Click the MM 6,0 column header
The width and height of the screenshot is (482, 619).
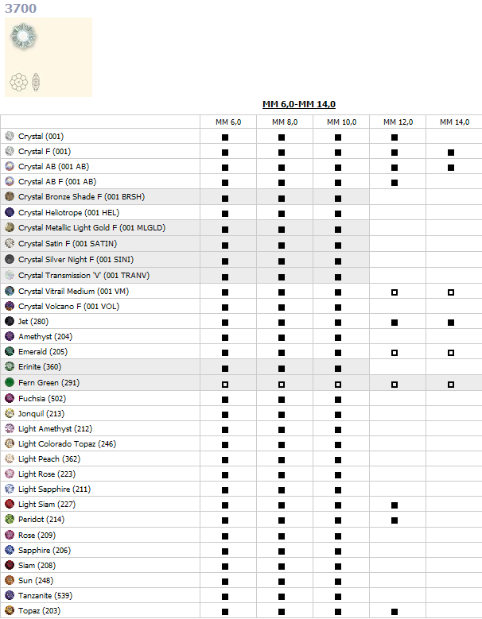coord(228,122)
